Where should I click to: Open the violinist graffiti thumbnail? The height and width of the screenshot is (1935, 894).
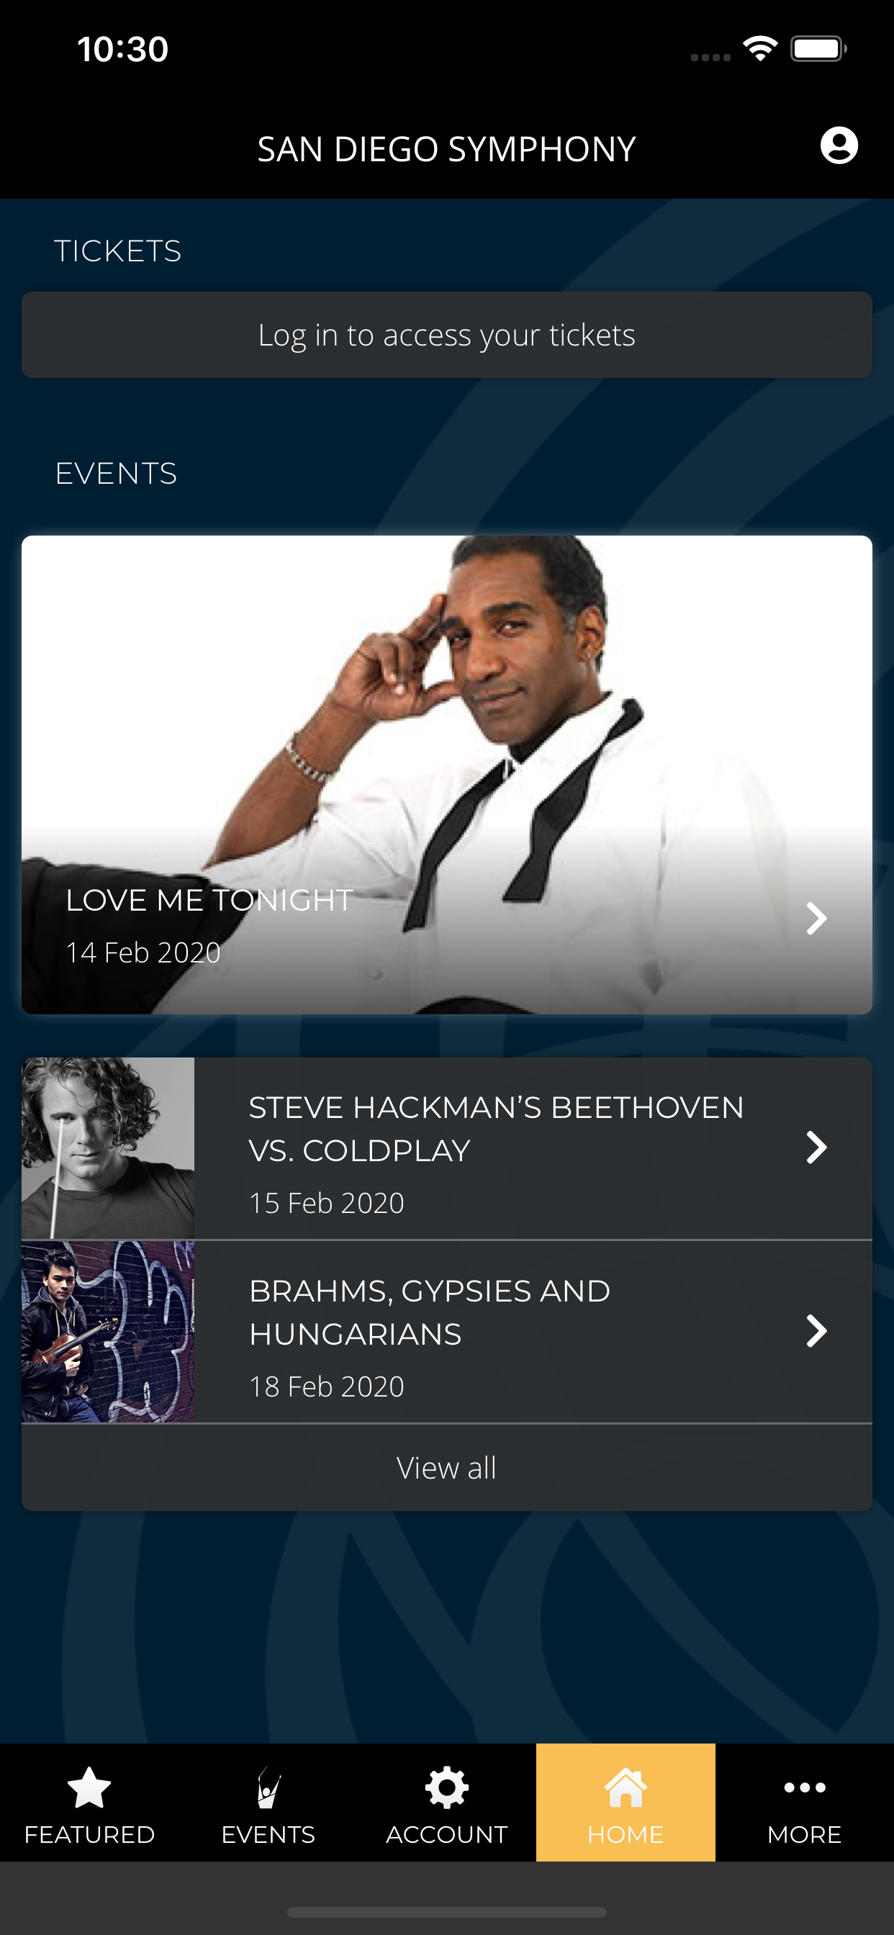108,1332
